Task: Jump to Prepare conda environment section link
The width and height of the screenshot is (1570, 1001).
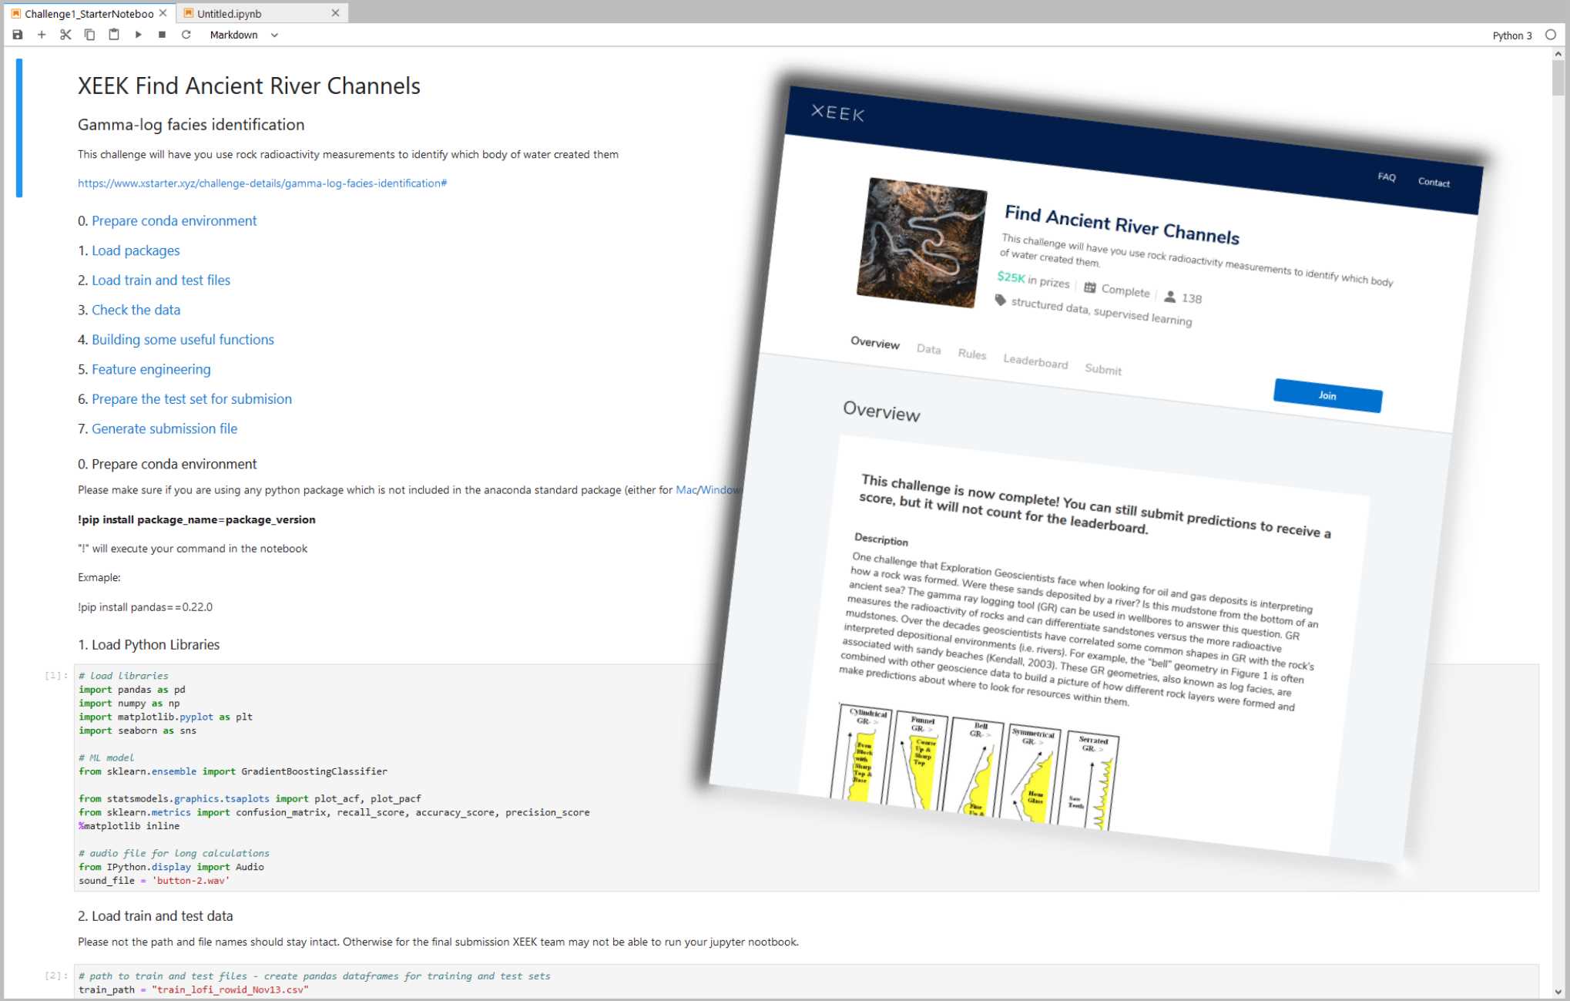Action: (174, 221)
